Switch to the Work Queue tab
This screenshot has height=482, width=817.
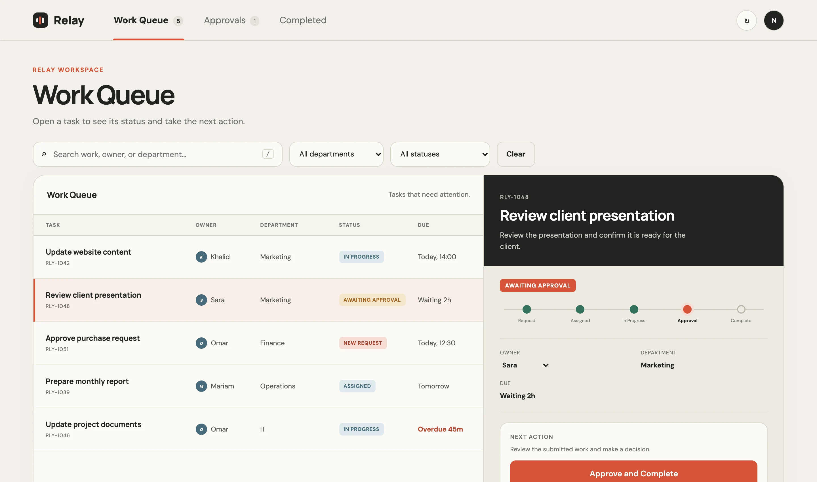coord(149,20)
